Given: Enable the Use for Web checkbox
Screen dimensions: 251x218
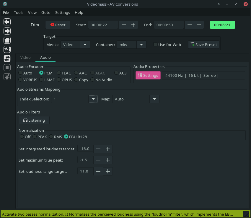Looking at the screenshot, I should coord(167,45).
